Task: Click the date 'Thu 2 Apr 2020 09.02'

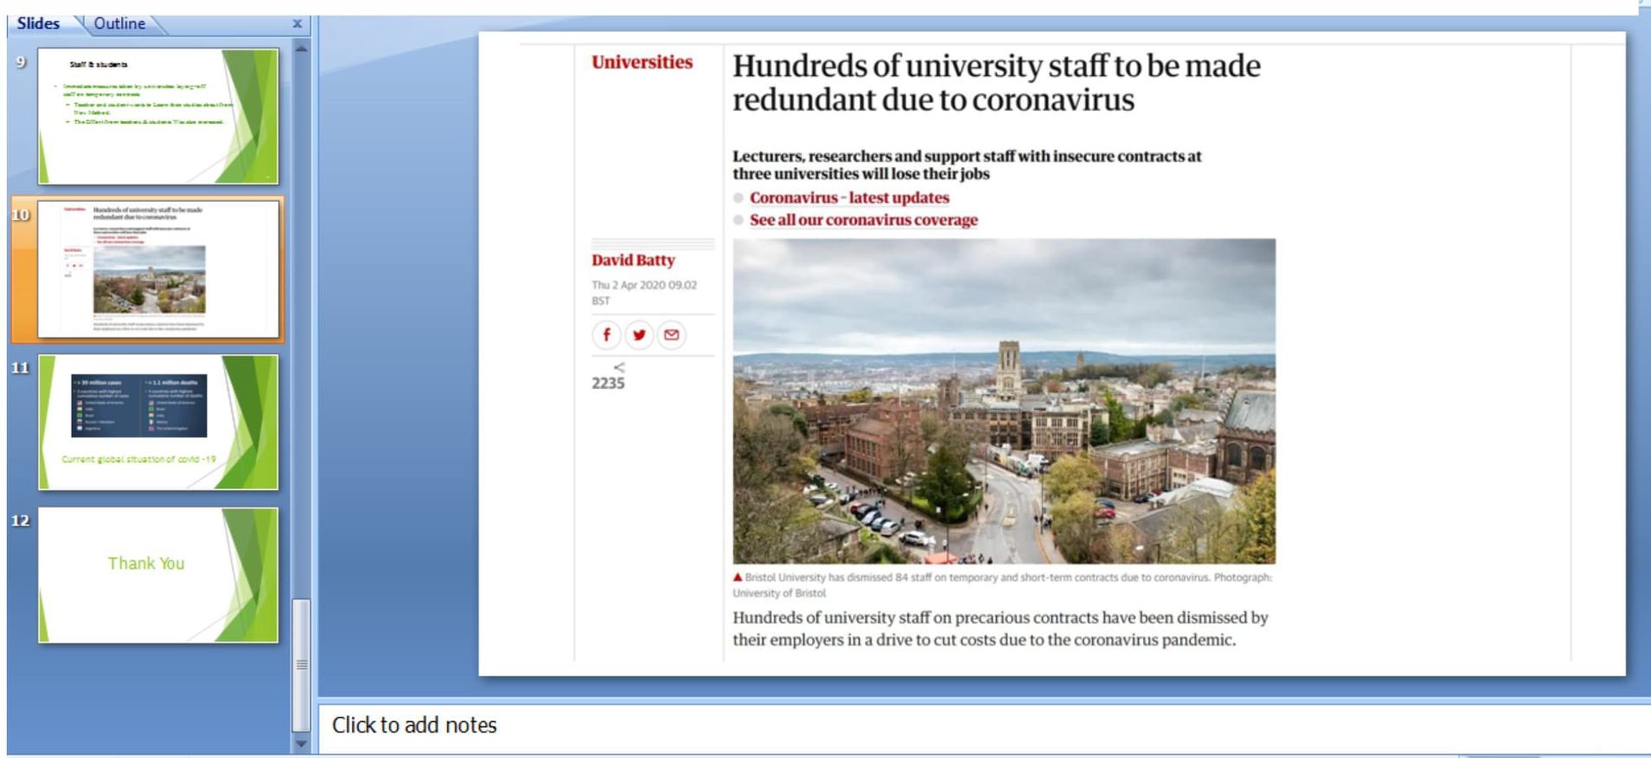Action: pos(644,285)
